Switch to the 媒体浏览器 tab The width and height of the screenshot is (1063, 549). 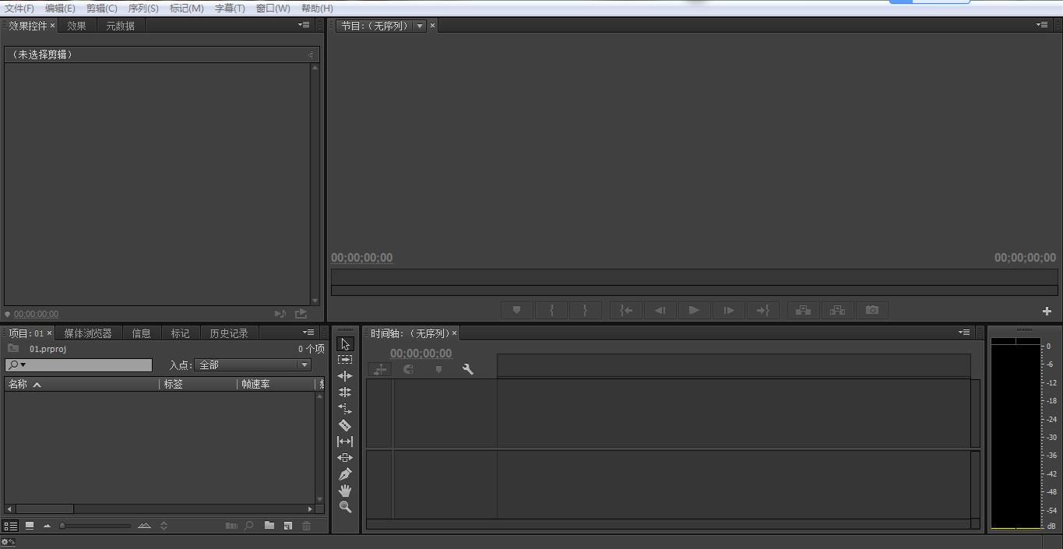[x=88, y=333]
